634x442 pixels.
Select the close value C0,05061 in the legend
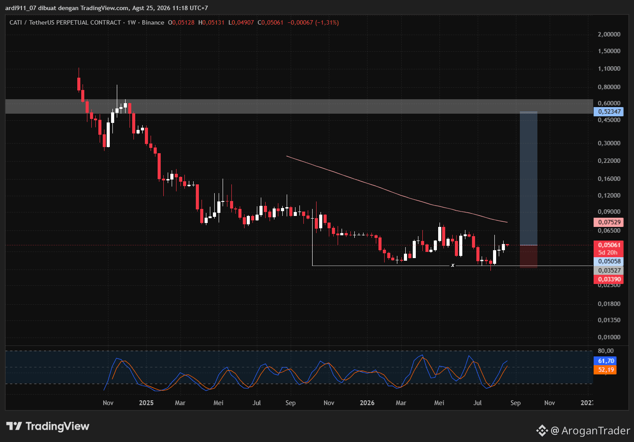pyautogui.click(x=270, y=22)
